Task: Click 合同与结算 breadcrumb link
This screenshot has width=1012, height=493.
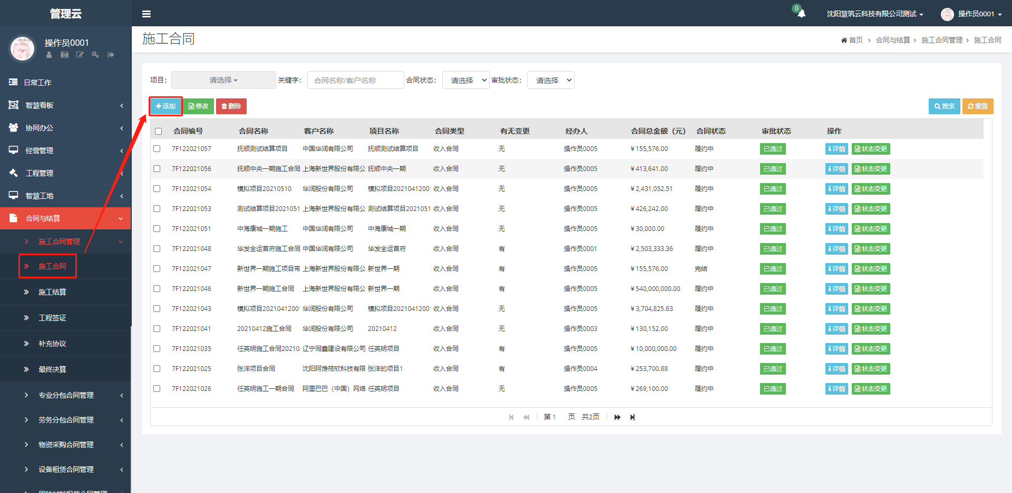Action: tap(893, 41)
